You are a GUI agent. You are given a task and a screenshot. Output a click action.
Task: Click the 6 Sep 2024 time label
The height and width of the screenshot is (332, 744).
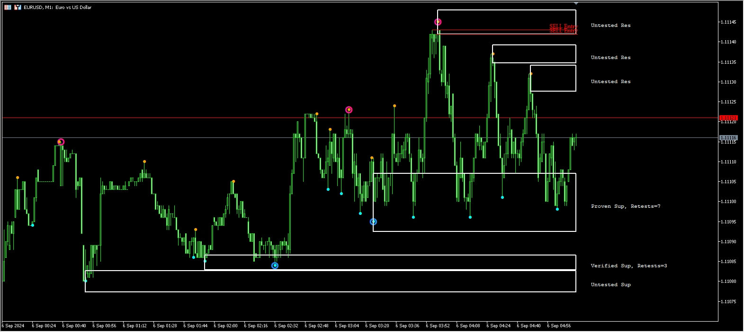point(13,326)
